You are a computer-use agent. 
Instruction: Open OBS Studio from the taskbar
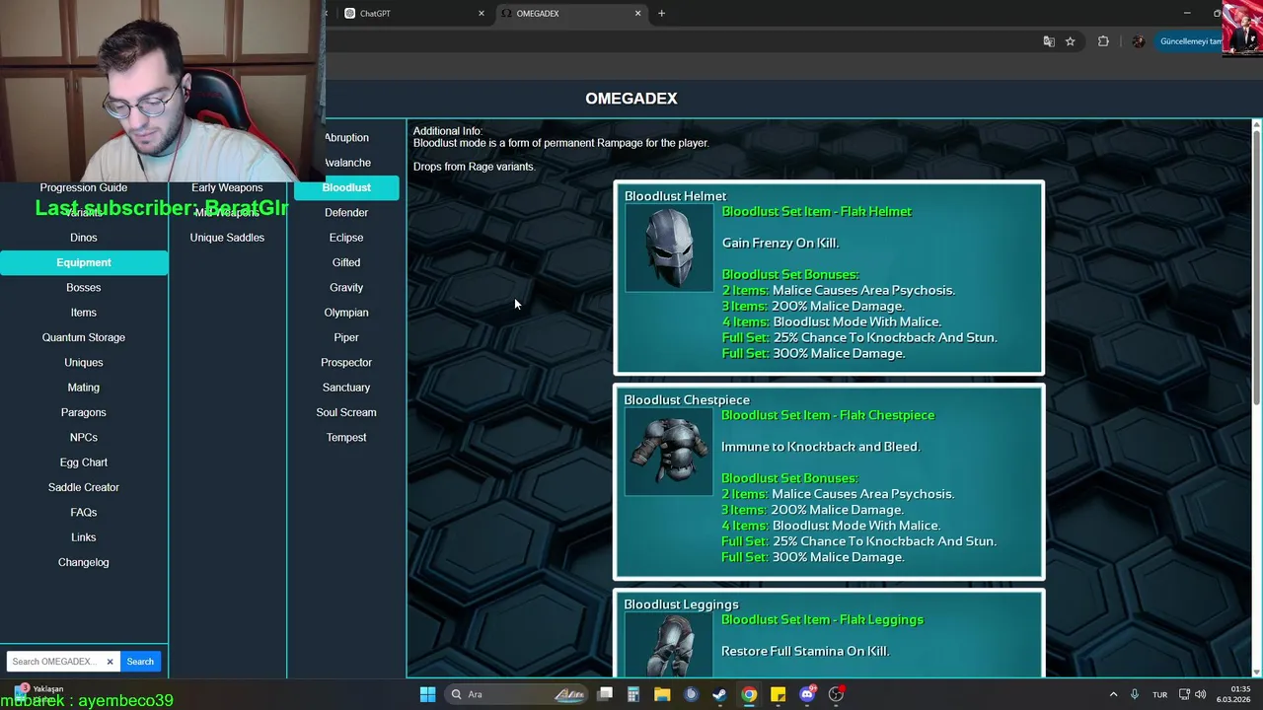(x=836, y=694)
